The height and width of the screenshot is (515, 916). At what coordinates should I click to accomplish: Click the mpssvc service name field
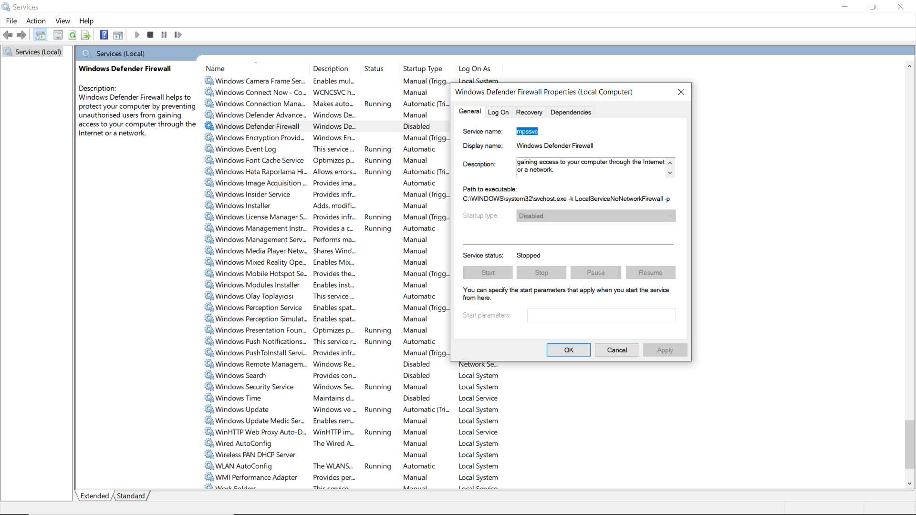click(x=527, y=132)
